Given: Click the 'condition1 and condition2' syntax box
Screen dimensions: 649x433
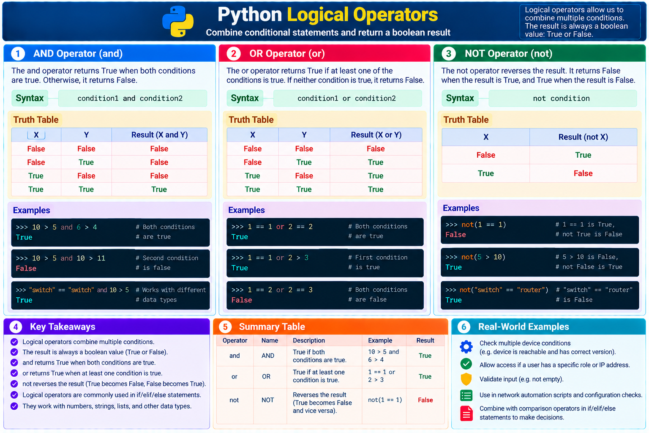Looking at the screenshot, I should coord(133,98).
